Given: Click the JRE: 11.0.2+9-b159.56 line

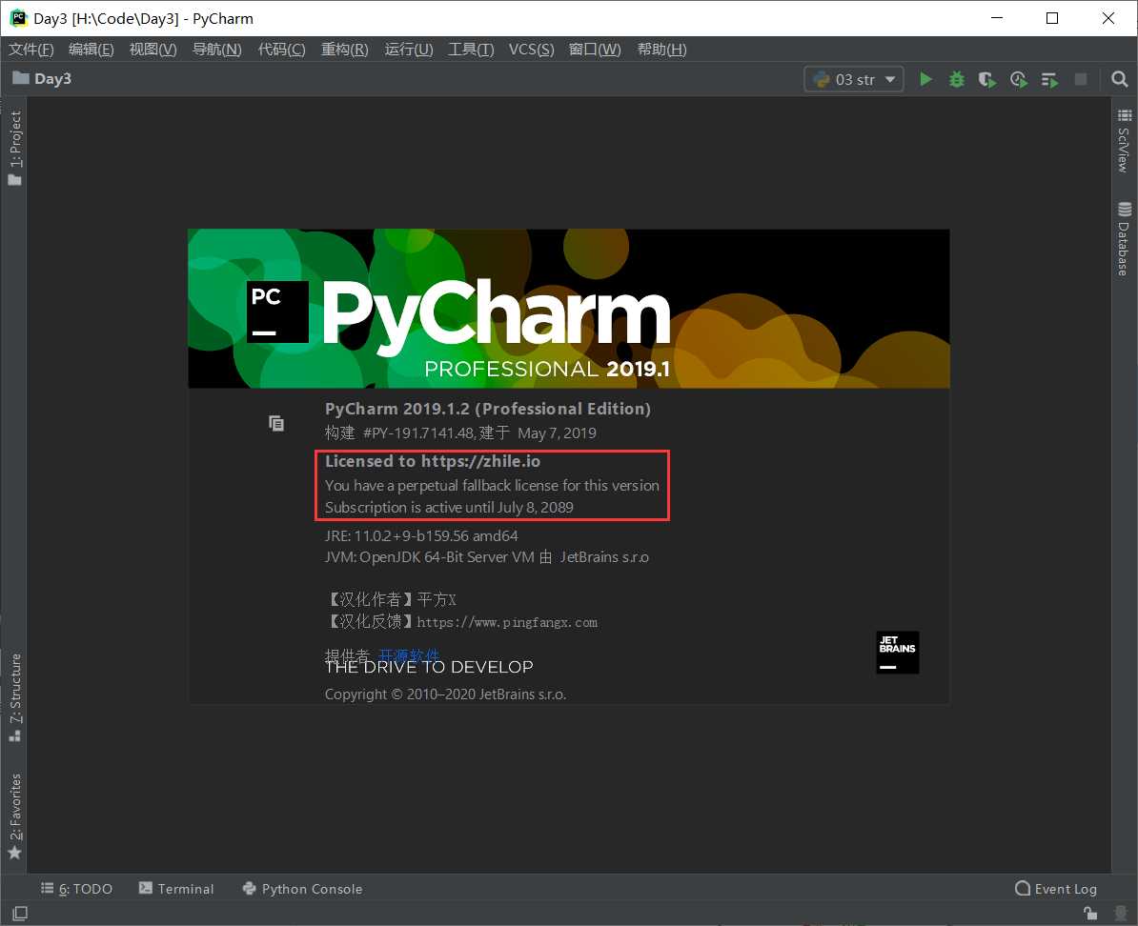Looking at the screenshot, I should click(421, 535).
